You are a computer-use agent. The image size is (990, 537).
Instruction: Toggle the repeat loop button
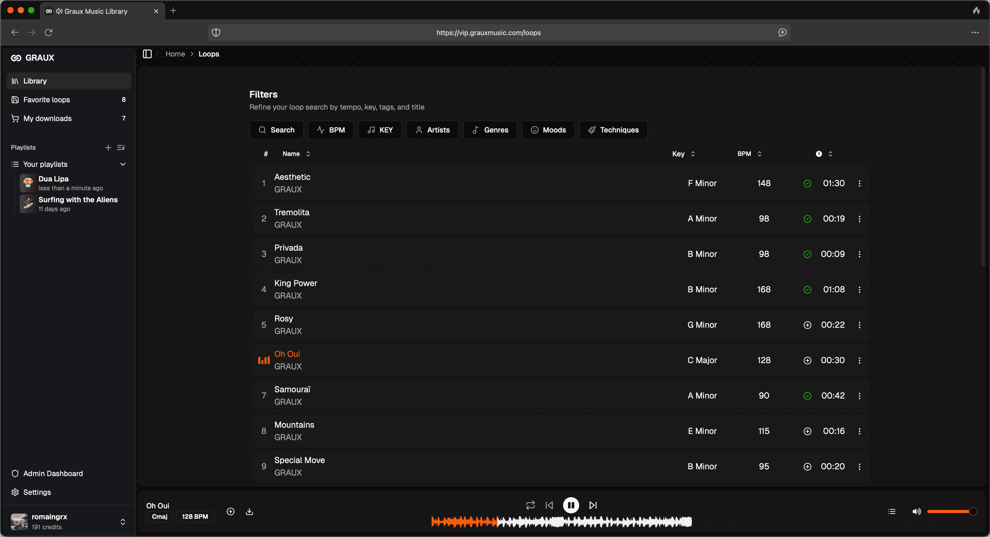(530, 505)
